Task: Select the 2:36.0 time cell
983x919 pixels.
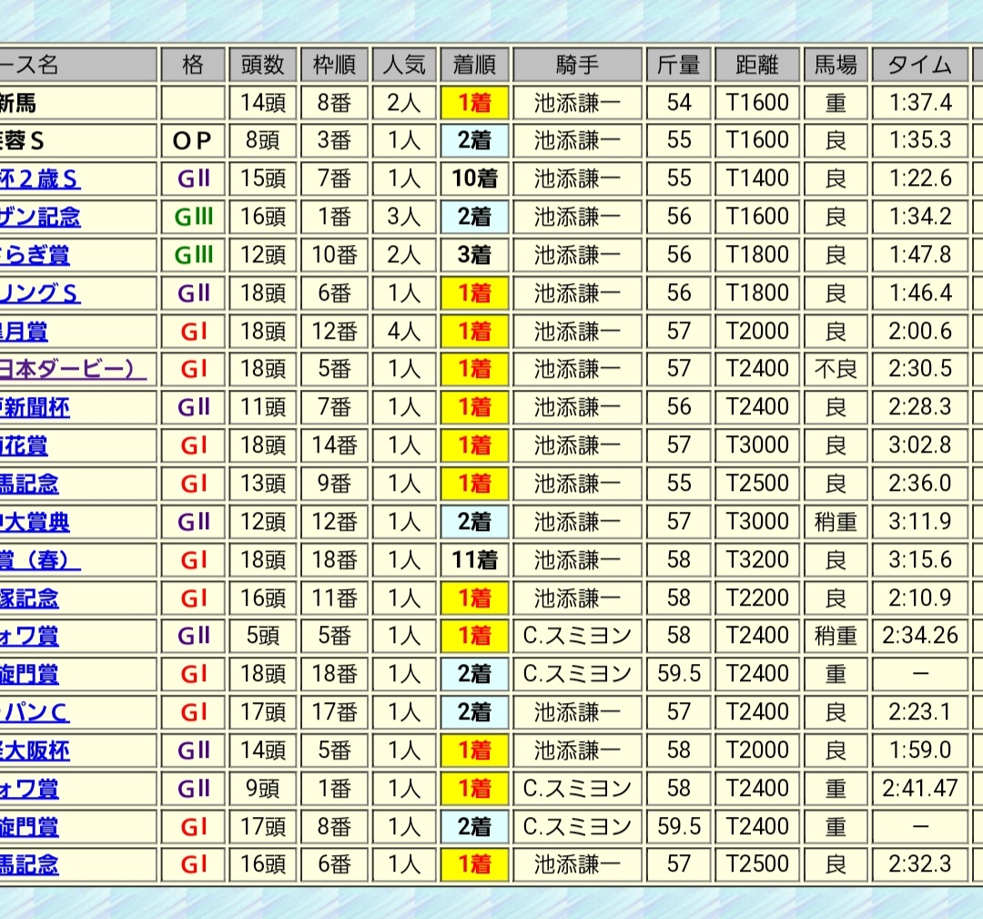Action: coord(919,484)
